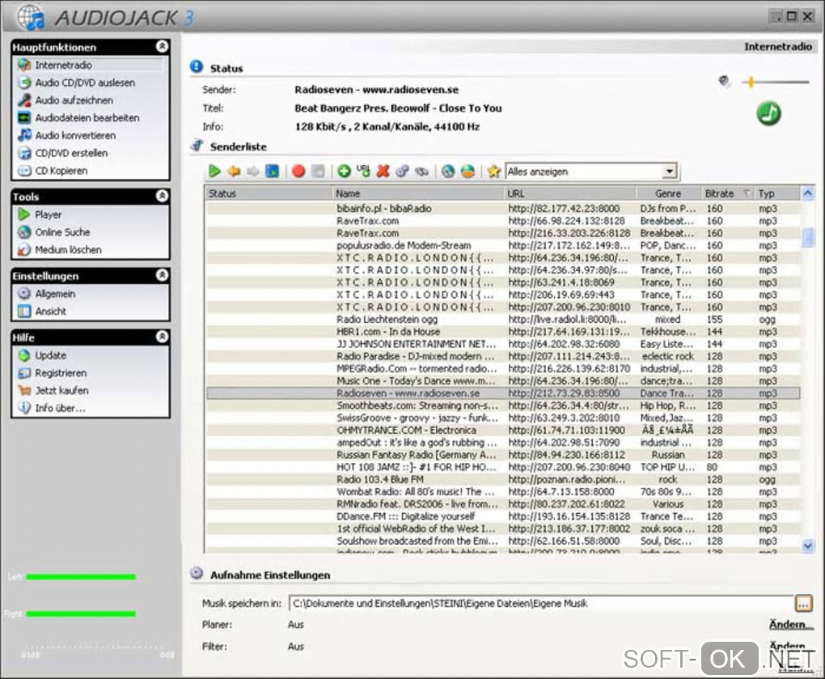The height and width of the screenshot is (679, 825).
Task: Click the blue square play icon in toolbar
Action: click(x=272, y=171)
